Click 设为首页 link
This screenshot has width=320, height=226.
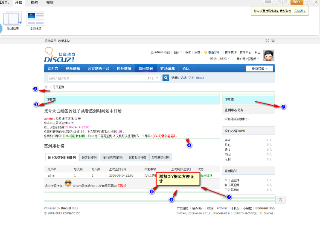pos(51,41)
